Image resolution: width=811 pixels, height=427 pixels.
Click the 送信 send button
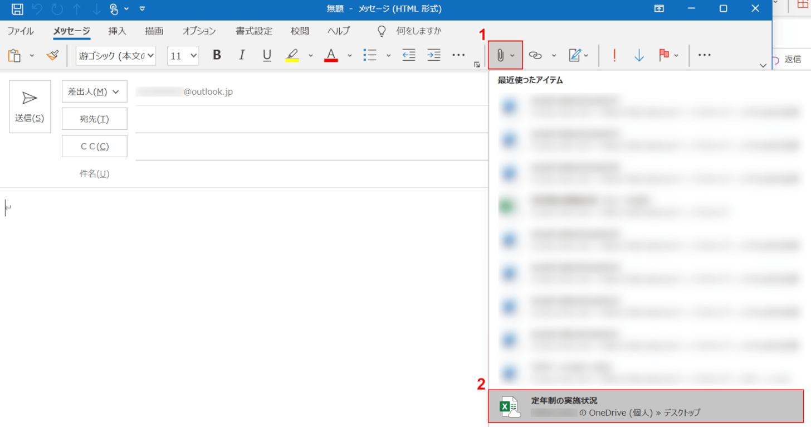[x=30, y=106]
